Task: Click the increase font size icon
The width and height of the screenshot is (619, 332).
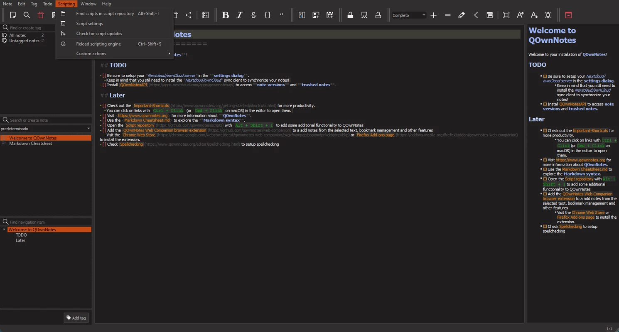Action: [x=520, y=15]
